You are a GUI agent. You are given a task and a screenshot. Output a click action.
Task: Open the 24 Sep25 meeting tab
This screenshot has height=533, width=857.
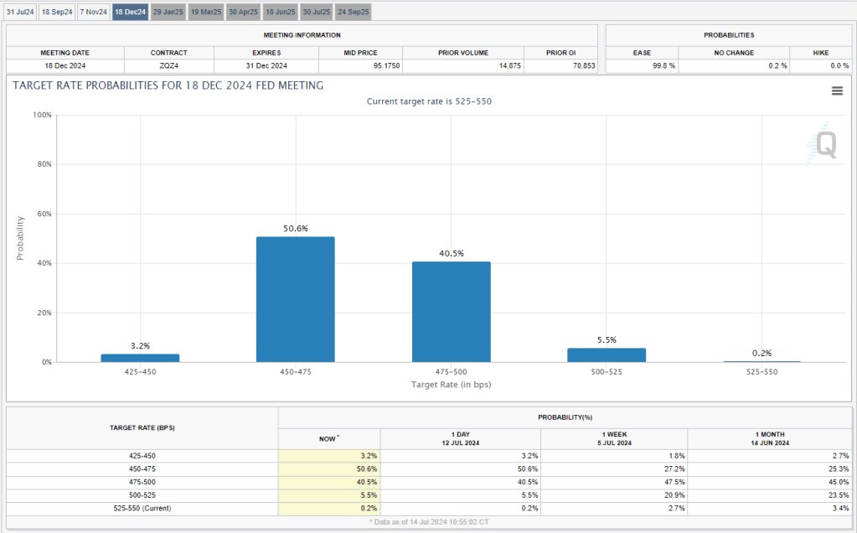353,12
